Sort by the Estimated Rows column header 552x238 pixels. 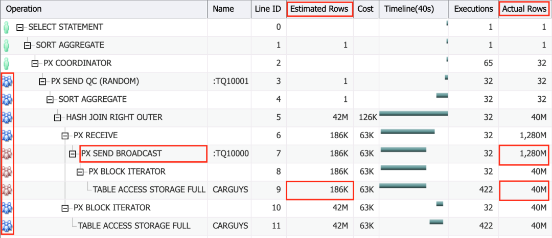tap(319, 9)
